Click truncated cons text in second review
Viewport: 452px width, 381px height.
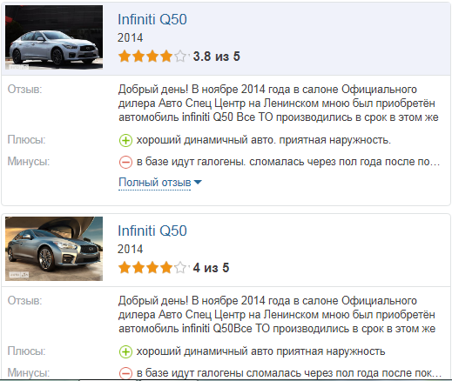(x=289, y=373)
